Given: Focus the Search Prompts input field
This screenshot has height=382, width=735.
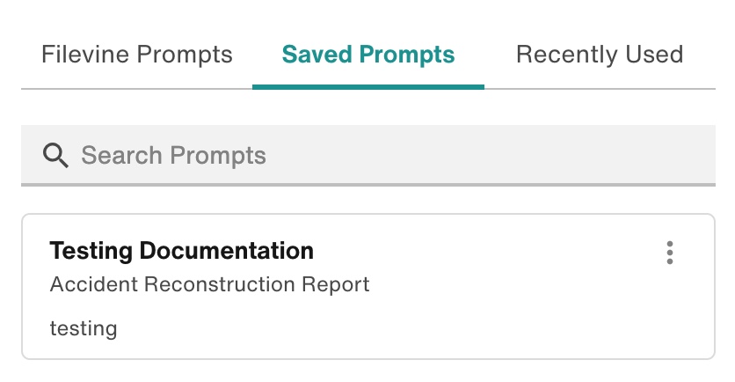Looking at the screenshot, I should pyautogui.click(x=369, y=156).
